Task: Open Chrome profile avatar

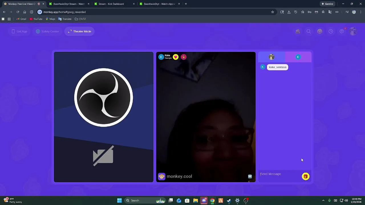Action: [x=354, y=12]
